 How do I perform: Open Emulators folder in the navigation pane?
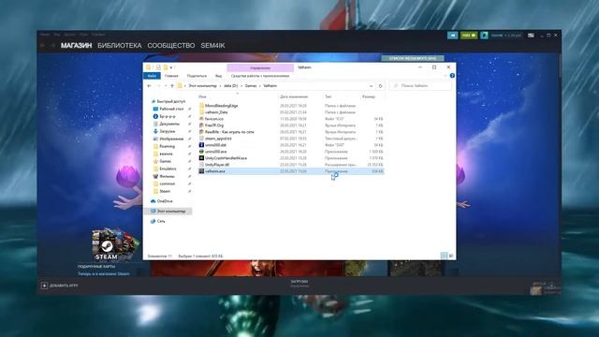pyautogui.click(x=168, y=168)
